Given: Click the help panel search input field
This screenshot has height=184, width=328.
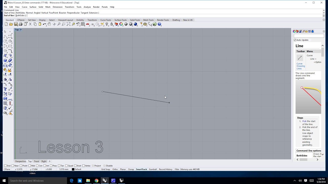Looking at the screenshot, I should (309, 36).
